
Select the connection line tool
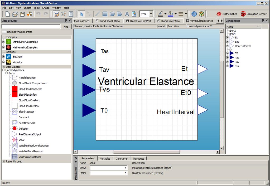(89, 14)
